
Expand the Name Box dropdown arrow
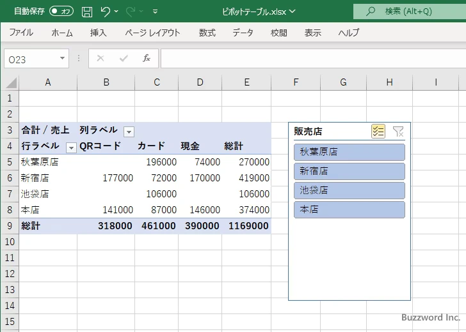[x=63, y=58]
